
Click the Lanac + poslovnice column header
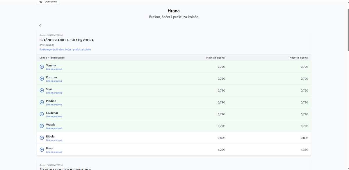pyautogui.click(x=52, y=58)
